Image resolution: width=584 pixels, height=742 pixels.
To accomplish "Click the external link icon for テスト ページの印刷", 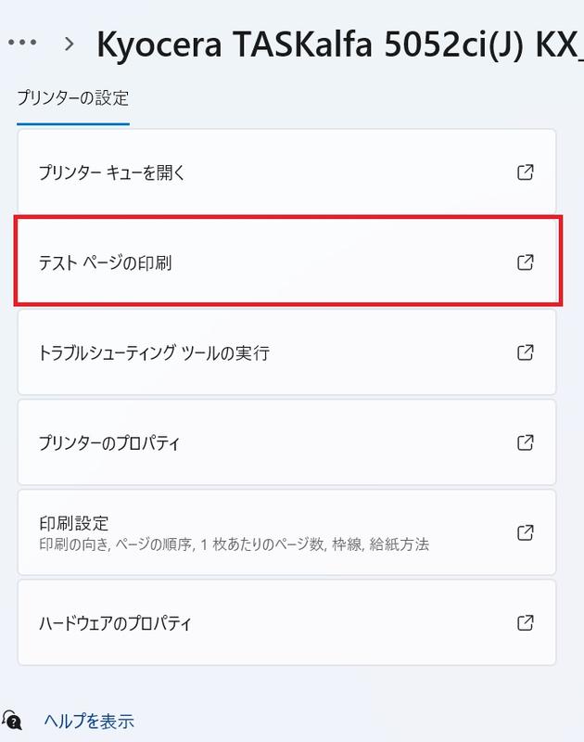I will click(x=525, y=262).
